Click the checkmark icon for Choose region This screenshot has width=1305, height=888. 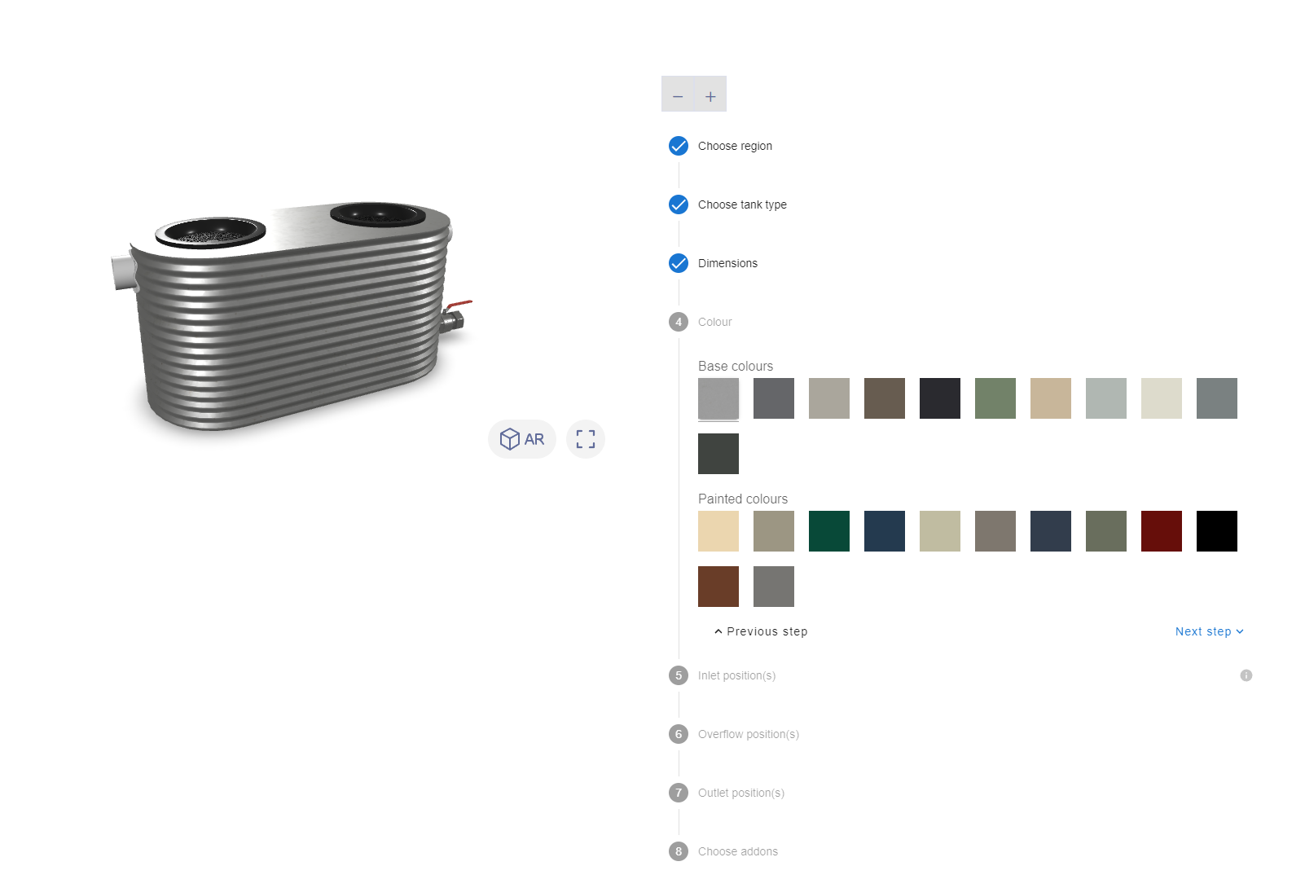tap(679, 146)
